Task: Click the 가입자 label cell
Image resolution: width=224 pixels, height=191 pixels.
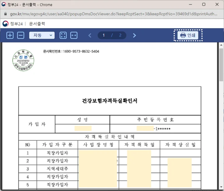Action: coord(37,124)
